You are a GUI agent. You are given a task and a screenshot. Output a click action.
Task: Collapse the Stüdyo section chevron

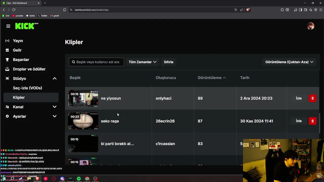(54, 79)
